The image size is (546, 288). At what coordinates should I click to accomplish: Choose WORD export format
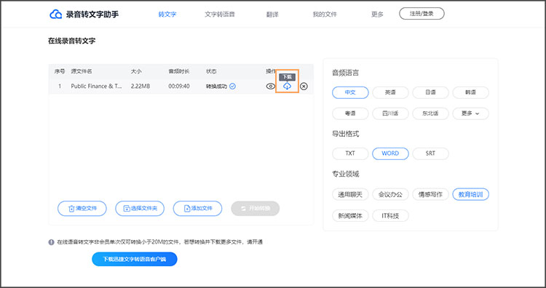click(x=390, y=153)
